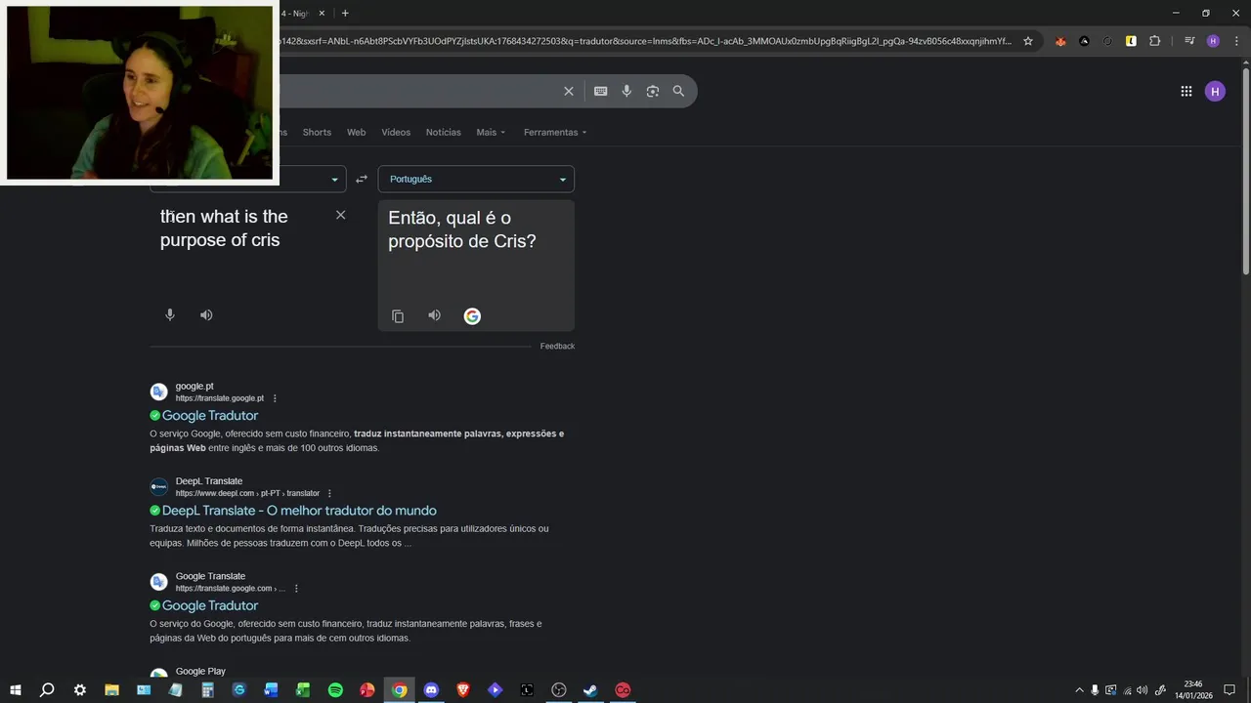Clear the source translation text

click(340, 215)
